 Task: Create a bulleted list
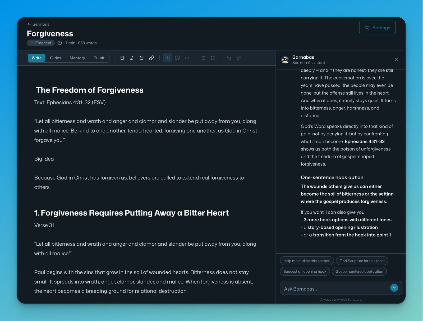click(203, 58)
